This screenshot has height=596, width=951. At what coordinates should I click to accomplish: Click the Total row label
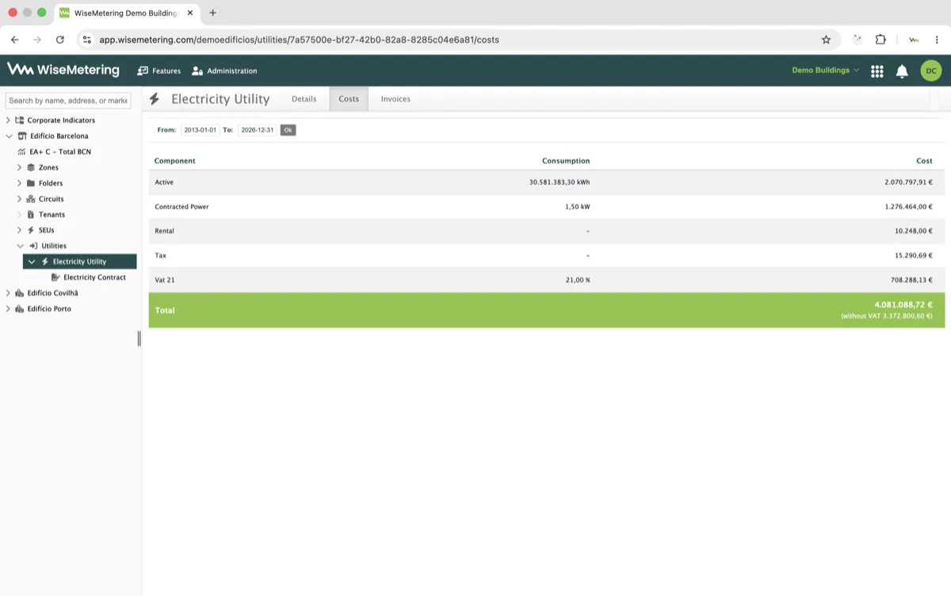[x=165, y=311]
